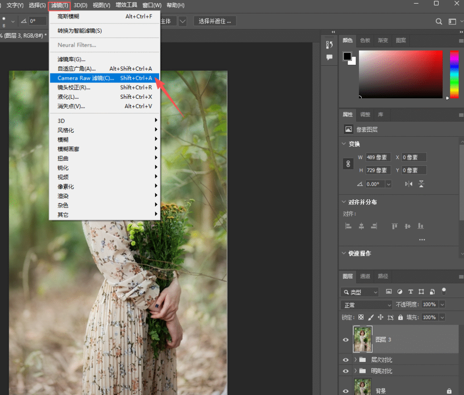
Task: Filter layers by smart object icon
Action: tap(432, 292)
